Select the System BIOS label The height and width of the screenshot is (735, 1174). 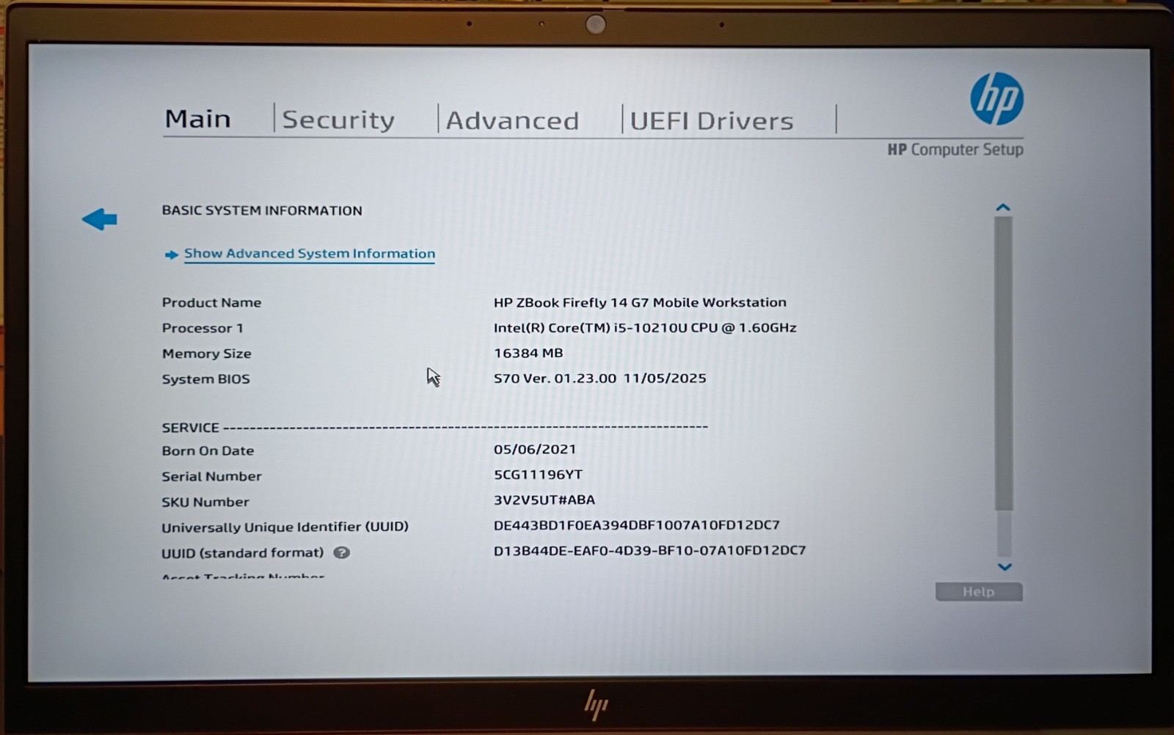pyautogui.click(x=205, y=379)
